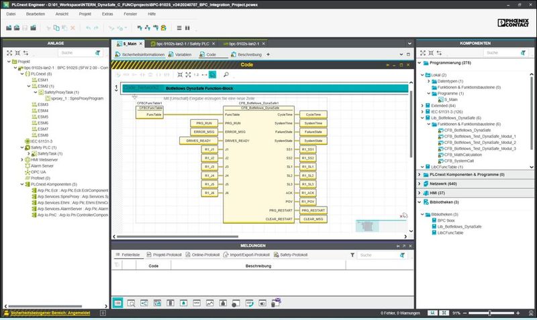The height and width of the screenshot is (320, 537).
Task: Click the highlighted teal icon in Code toolbar
Action: tap(212, 75)
